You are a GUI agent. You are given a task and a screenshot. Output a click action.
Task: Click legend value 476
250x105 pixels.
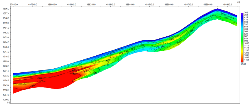[x=246, y=20]
